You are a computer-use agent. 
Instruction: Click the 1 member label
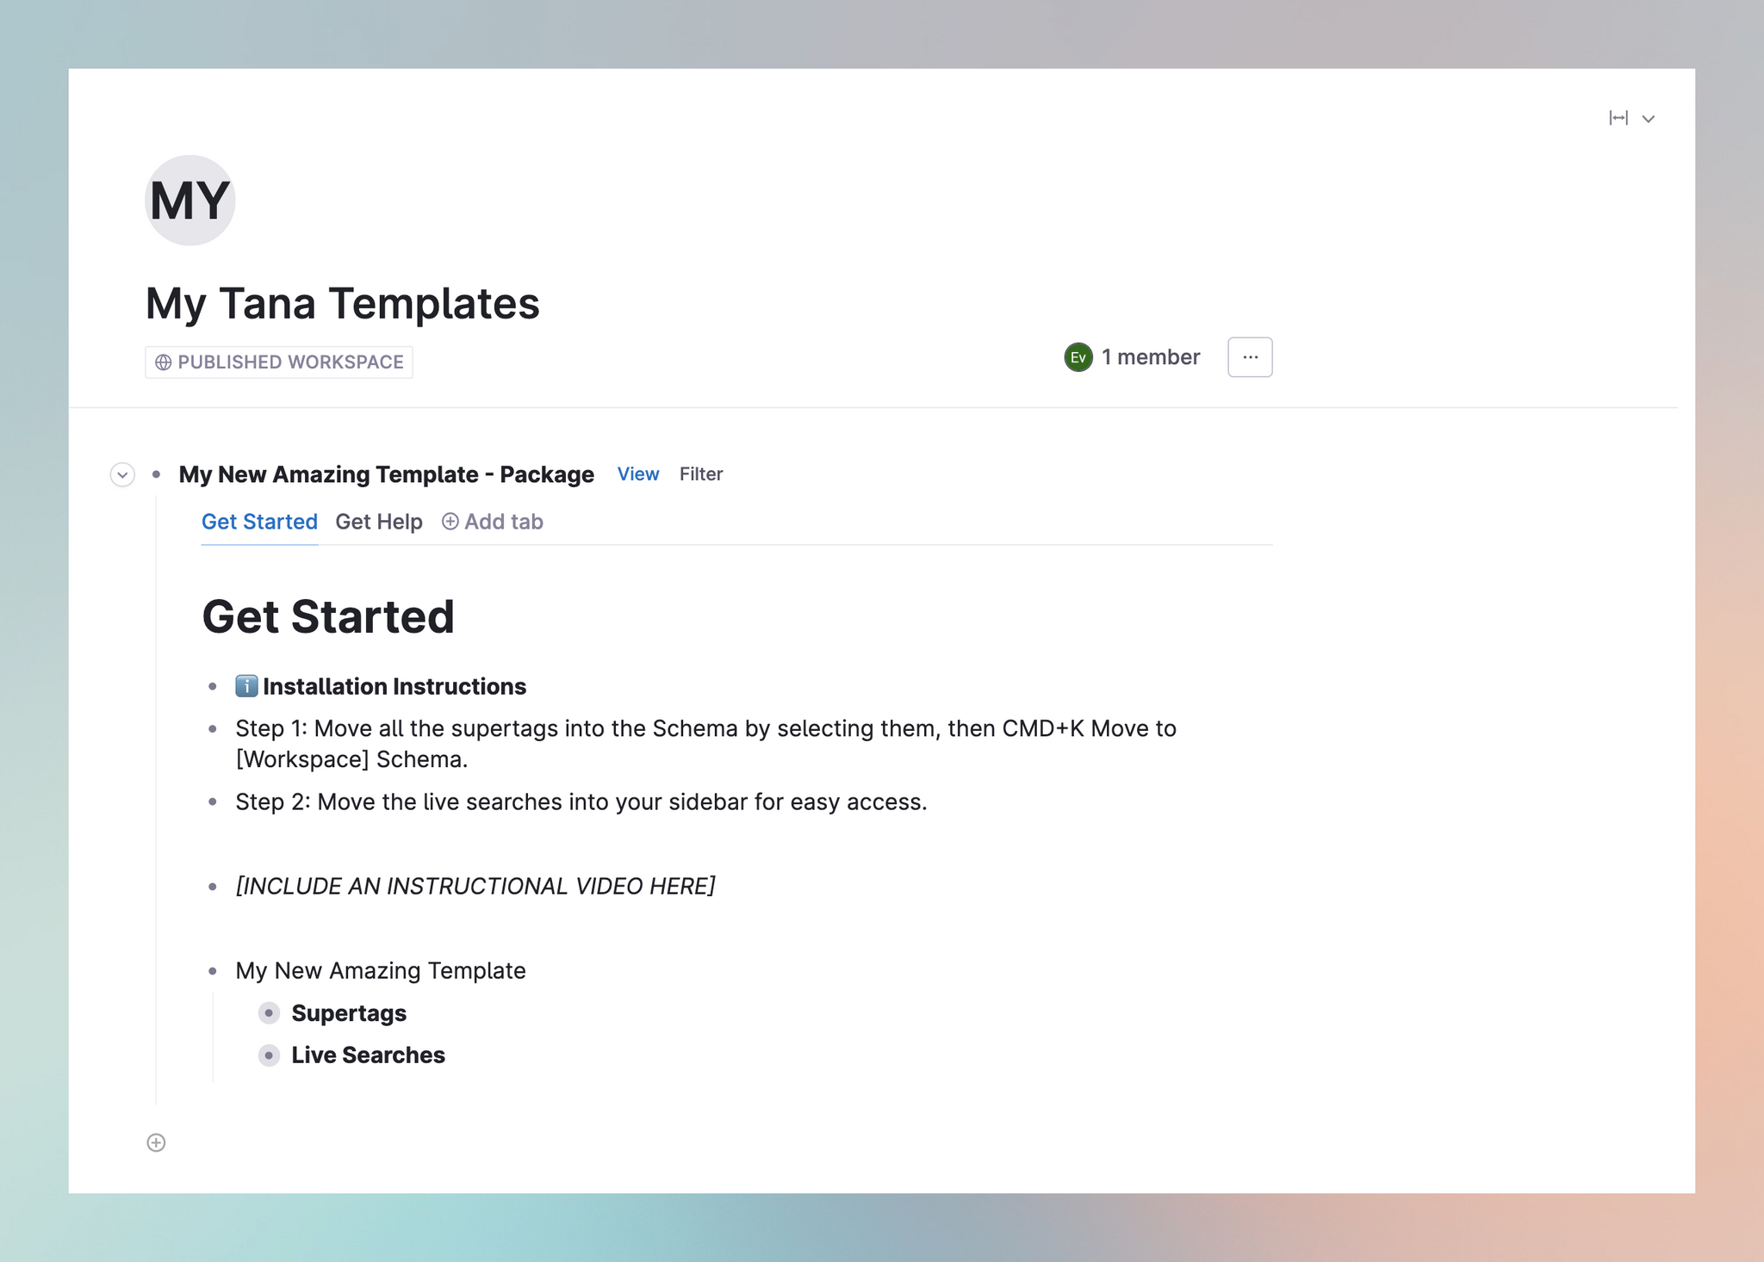click(1151, 357)
